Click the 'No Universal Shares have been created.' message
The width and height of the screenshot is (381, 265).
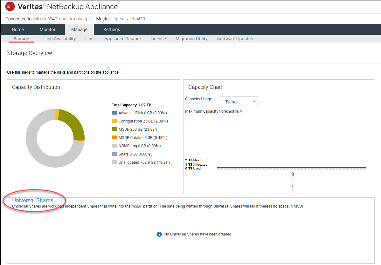(x=198, y=234)
